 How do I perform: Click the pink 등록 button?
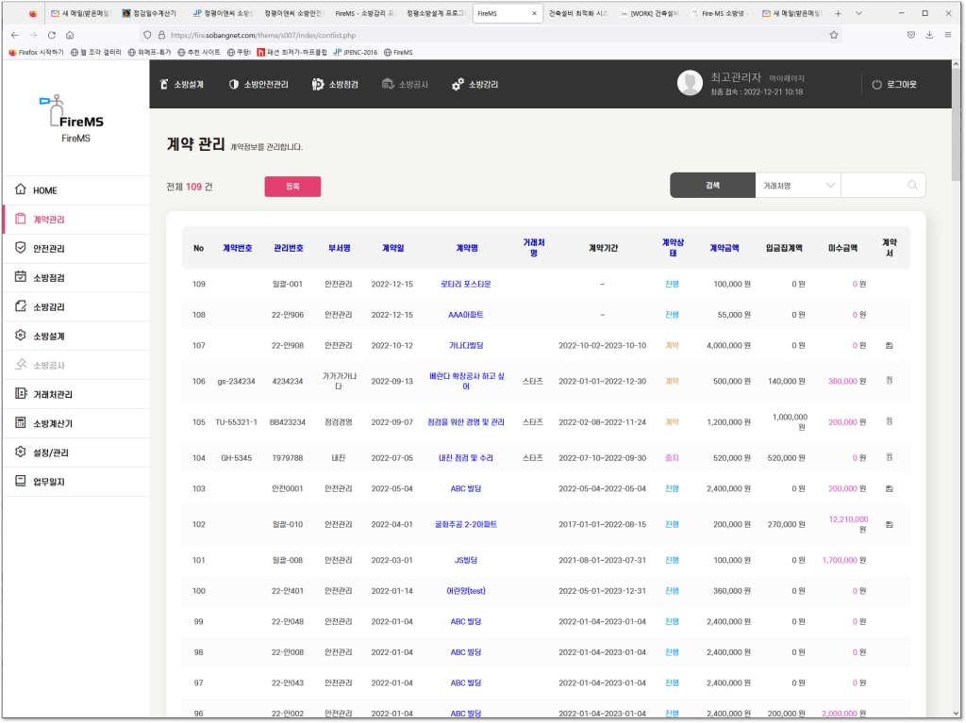tap(292, 187)
